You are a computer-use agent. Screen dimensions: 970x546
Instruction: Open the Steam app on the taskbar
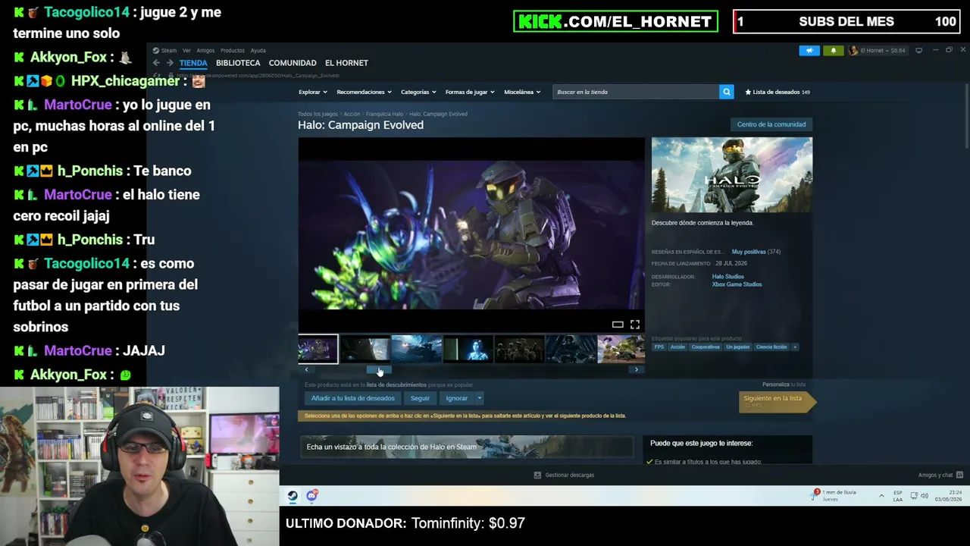293,496
